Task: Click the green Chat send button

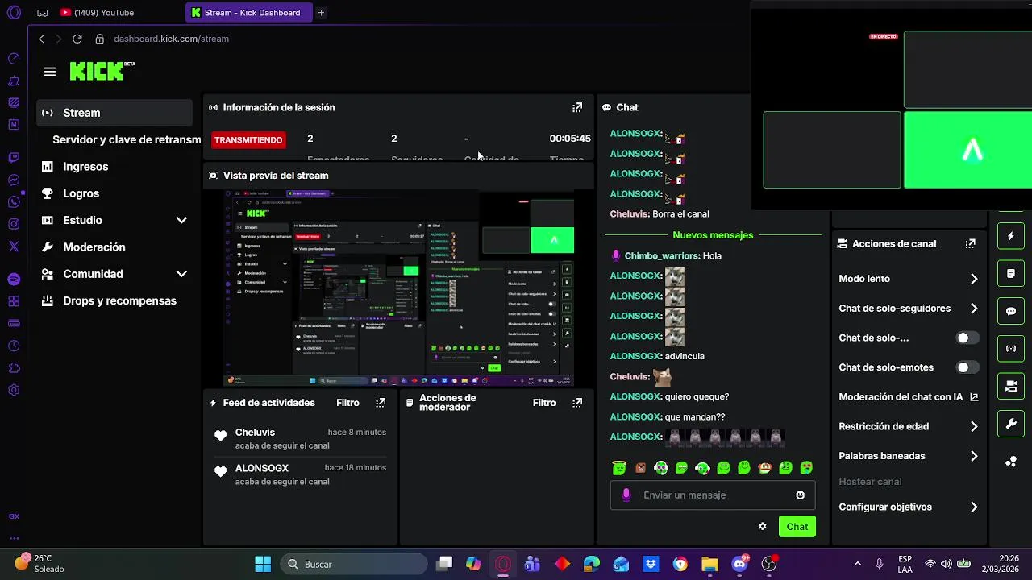Action: coord(797,527)
